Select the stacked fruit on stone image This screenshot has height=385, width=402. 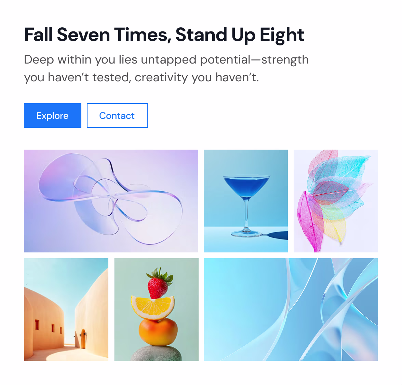pyautogui.click(x=157, y=310)
